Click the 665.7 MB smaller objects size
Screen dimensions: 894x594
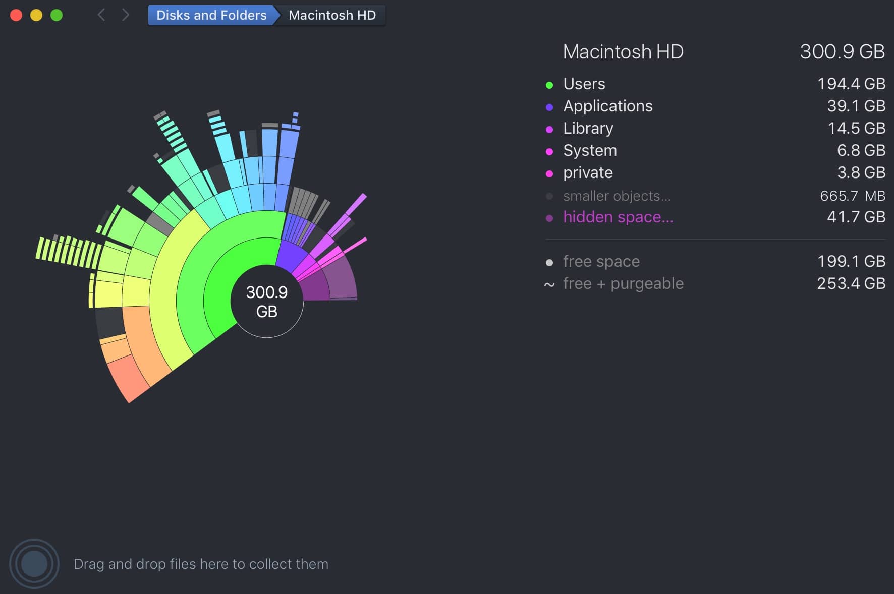pyautogui.click(x=853, y=196)
